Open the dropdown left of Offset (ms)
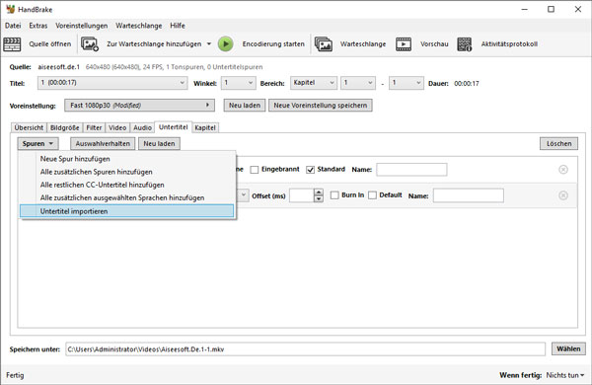This screenshot has height=385, width=592. pyautogui.click(x=243, y=195)
